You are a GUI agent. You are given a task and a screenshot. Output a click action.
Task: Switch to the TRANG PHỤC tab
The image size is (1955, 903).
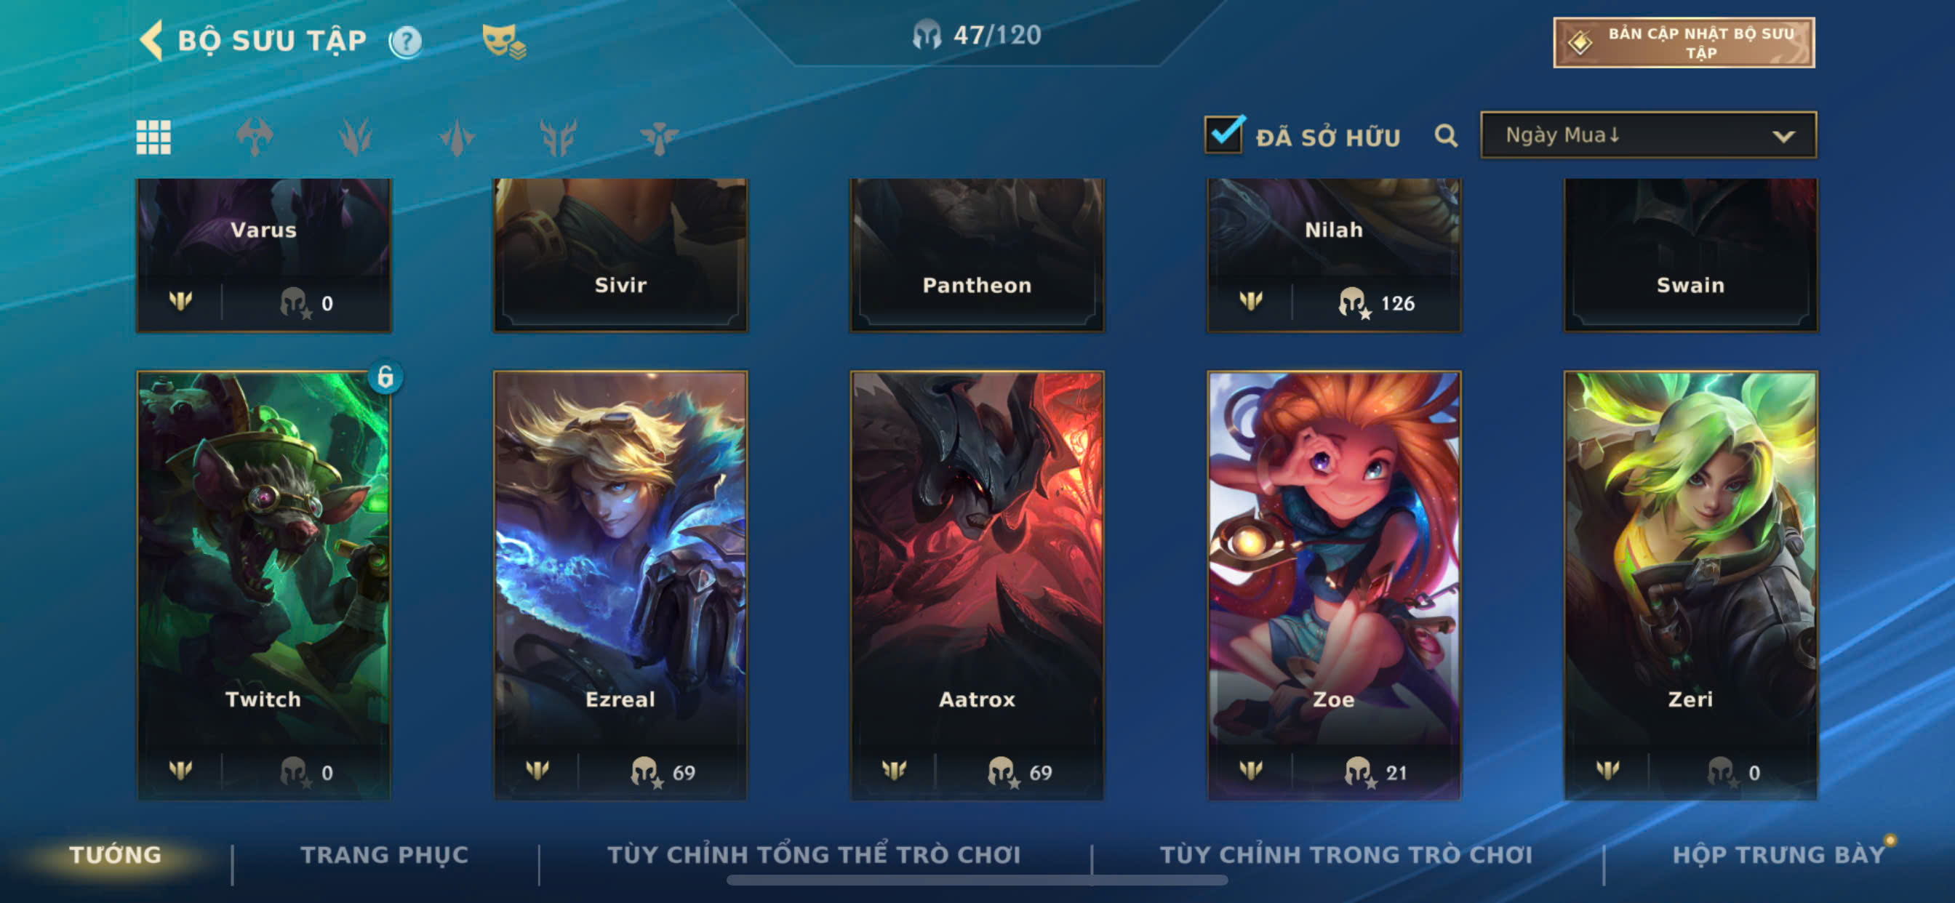coord(385,854)
